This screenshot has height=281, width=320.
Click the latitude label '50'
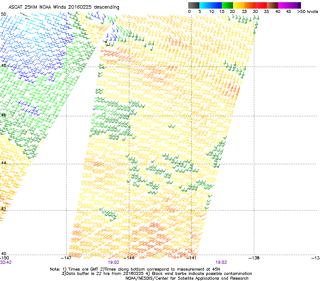tap(3, 14)
